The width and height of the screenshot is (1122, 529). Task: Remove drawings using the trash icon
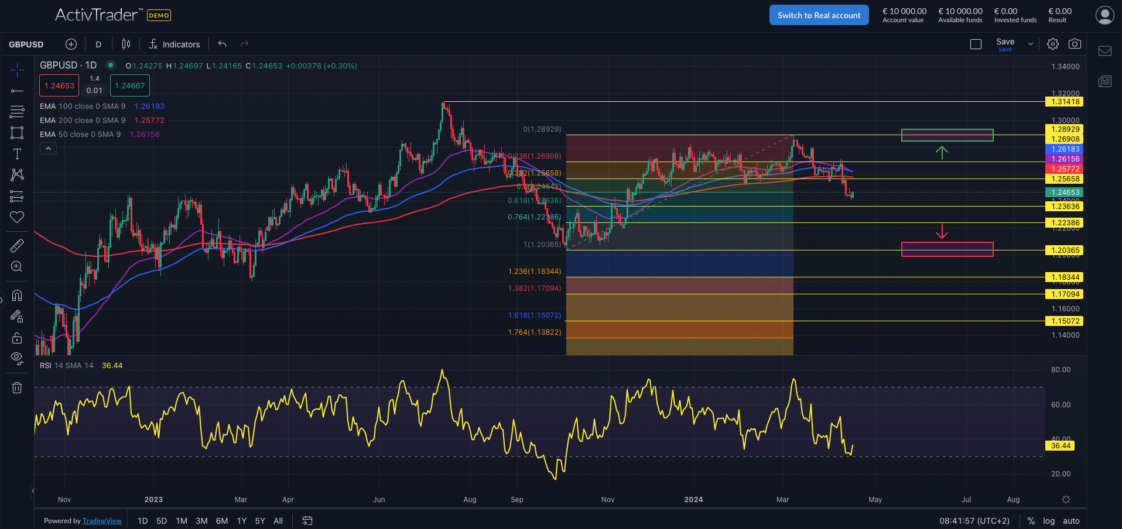[16, 387]
